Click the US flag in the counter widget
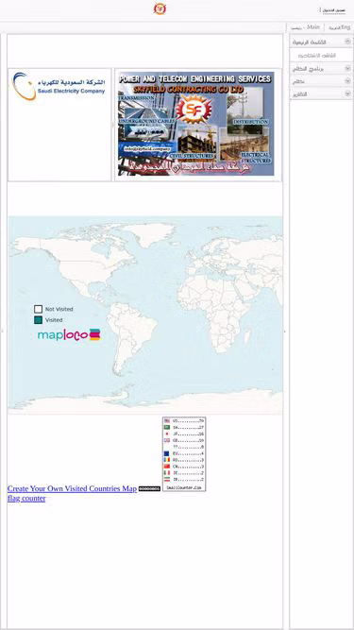The width and height of the screenshot is (354, 630). [x=167, y=420]
